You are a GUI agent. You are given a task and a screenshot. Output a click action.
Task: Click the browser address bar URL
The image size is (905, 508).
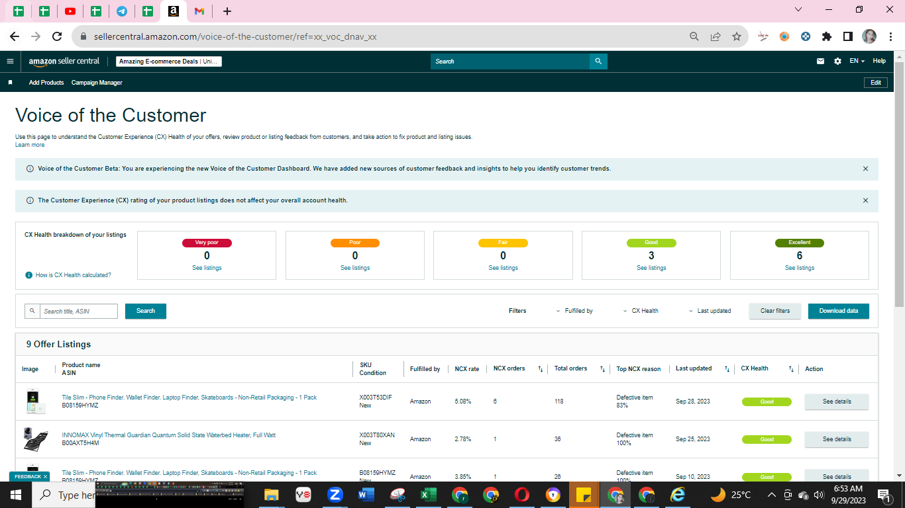[x=235, y=37]
